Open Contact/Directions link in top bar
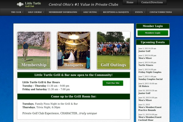Viewport: 183px width, 122px height. [x=152, y=2]
